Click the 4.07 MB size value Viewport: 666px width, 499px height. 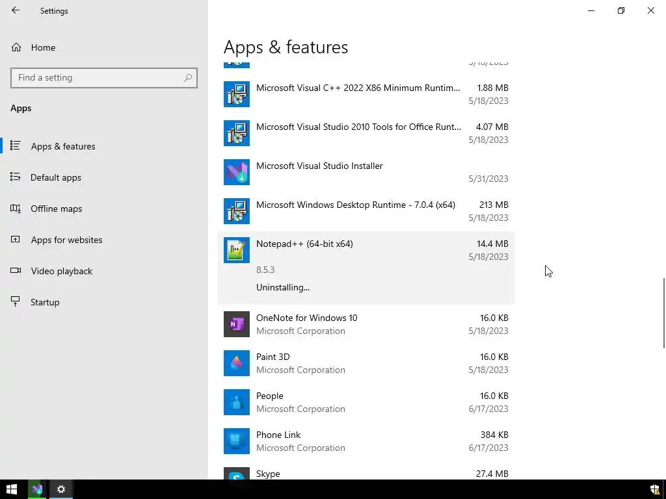(x=492, y=127)
